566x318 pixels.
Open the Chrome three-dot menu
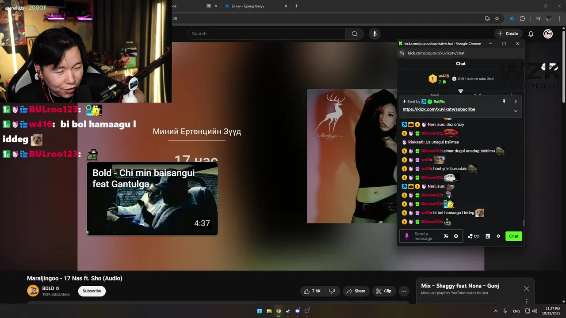click(559, 19)
